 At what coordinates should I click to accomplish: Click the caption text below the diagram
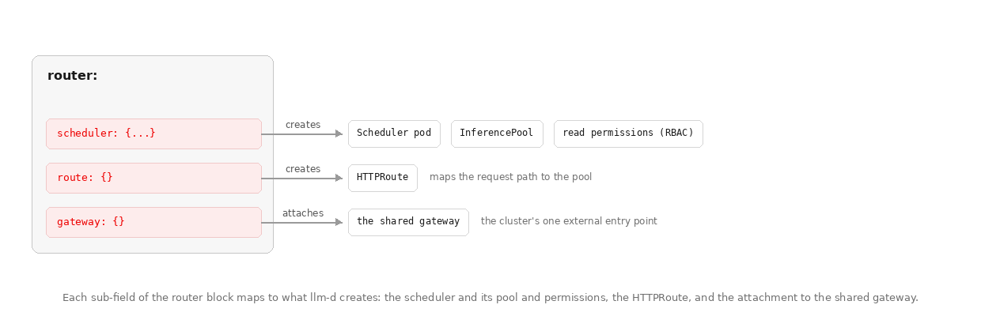(490, 298)
